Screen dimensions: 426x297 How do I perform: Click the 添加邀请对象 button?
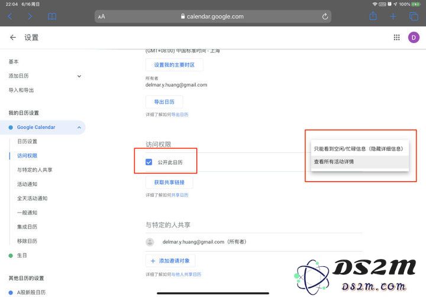coord(170,260)
